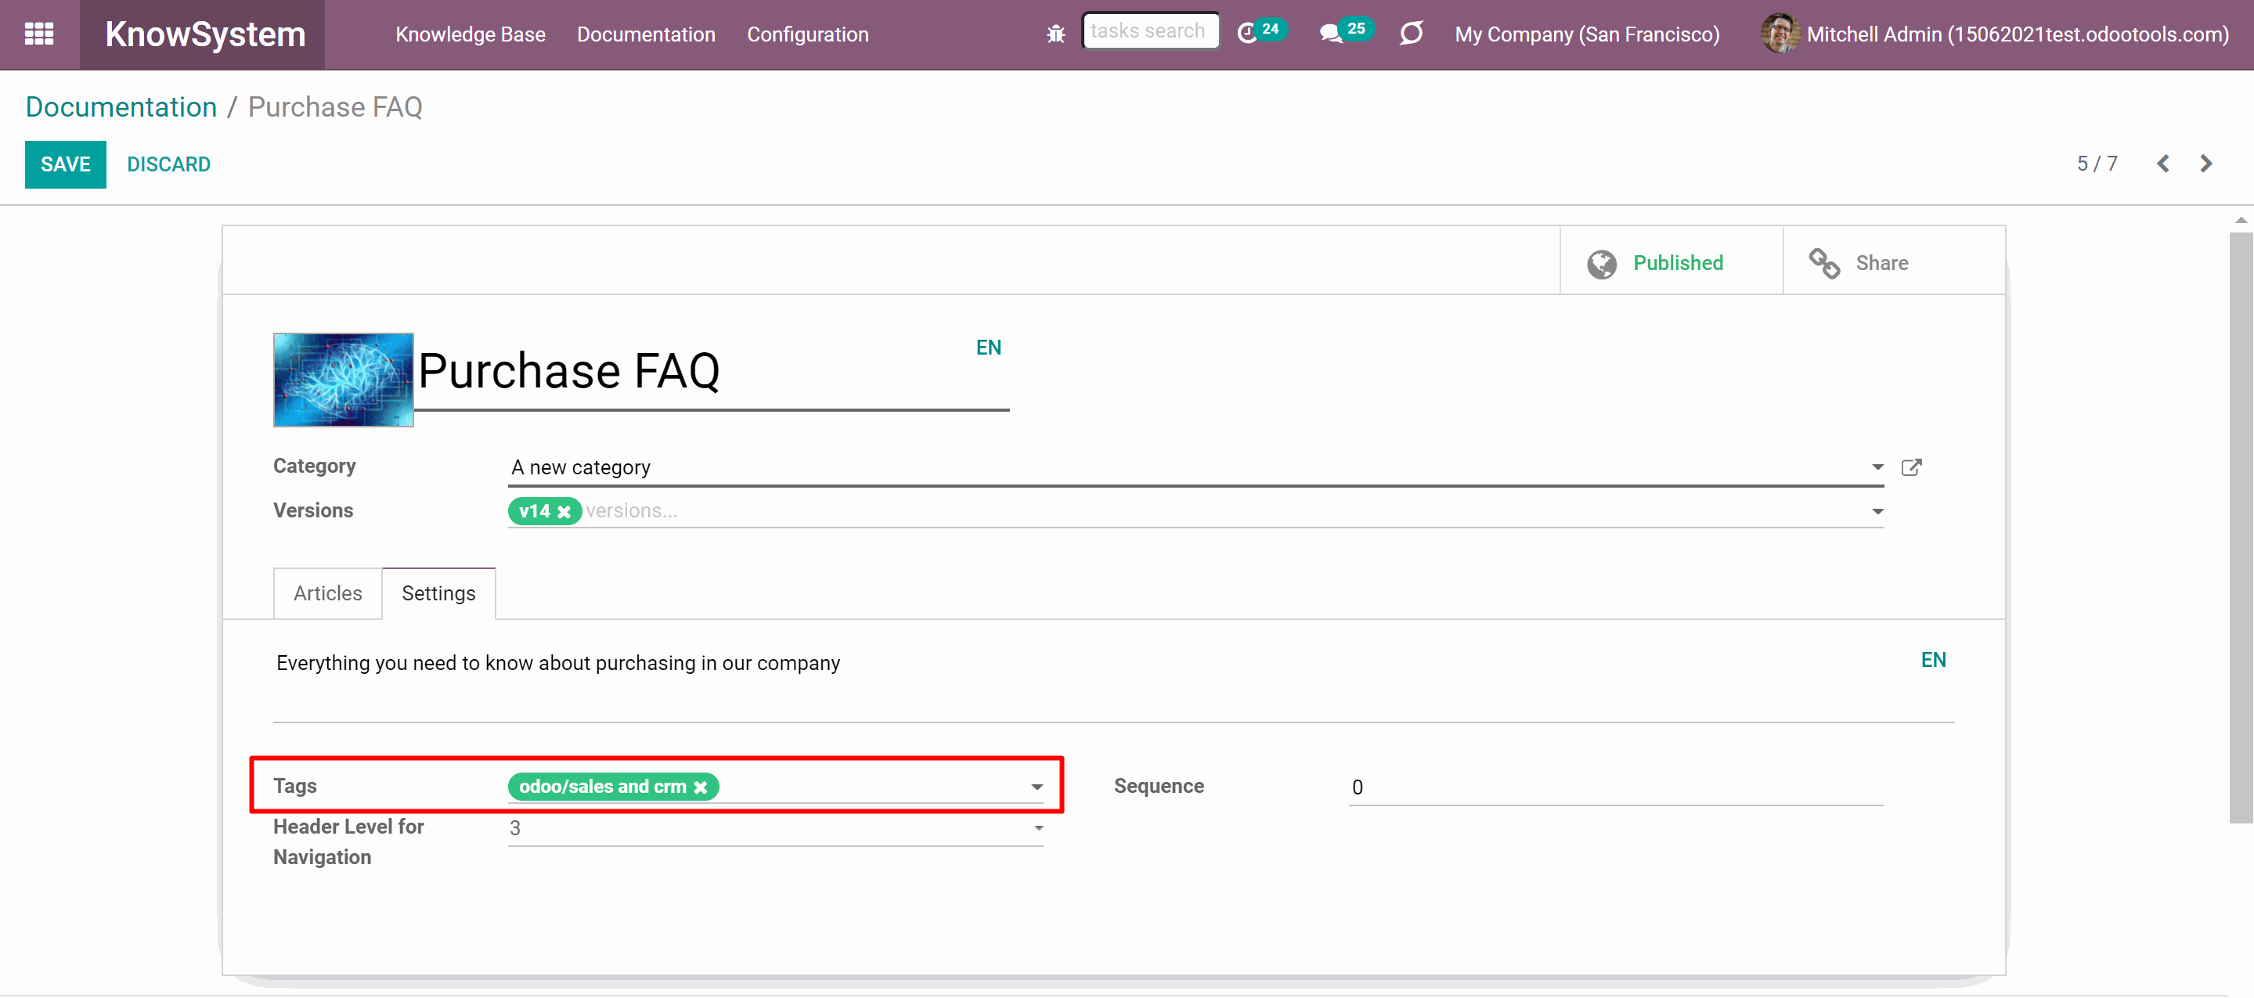Click the debug bug icon
The width and height of the screenshot is (2254, 998).
[1056, 34]
